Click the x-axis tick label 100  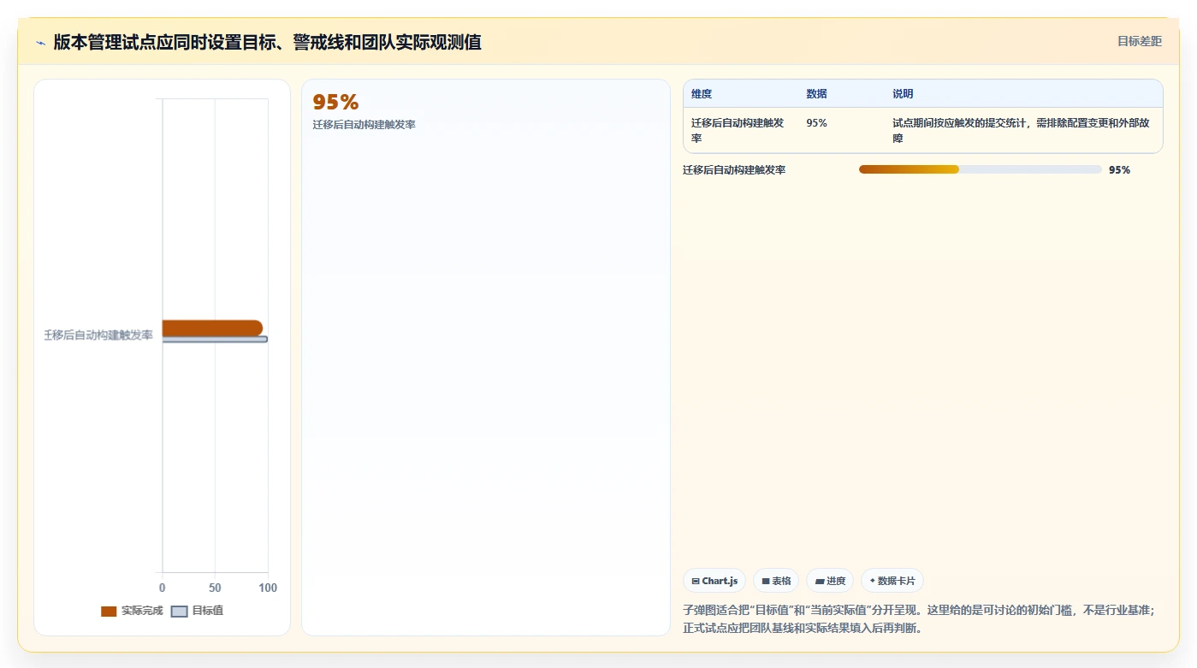[x=268, y=588]
